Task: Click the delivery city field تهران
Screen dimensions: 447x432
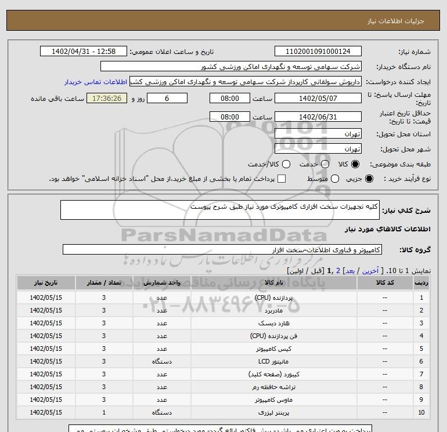Action: point(318,148)
